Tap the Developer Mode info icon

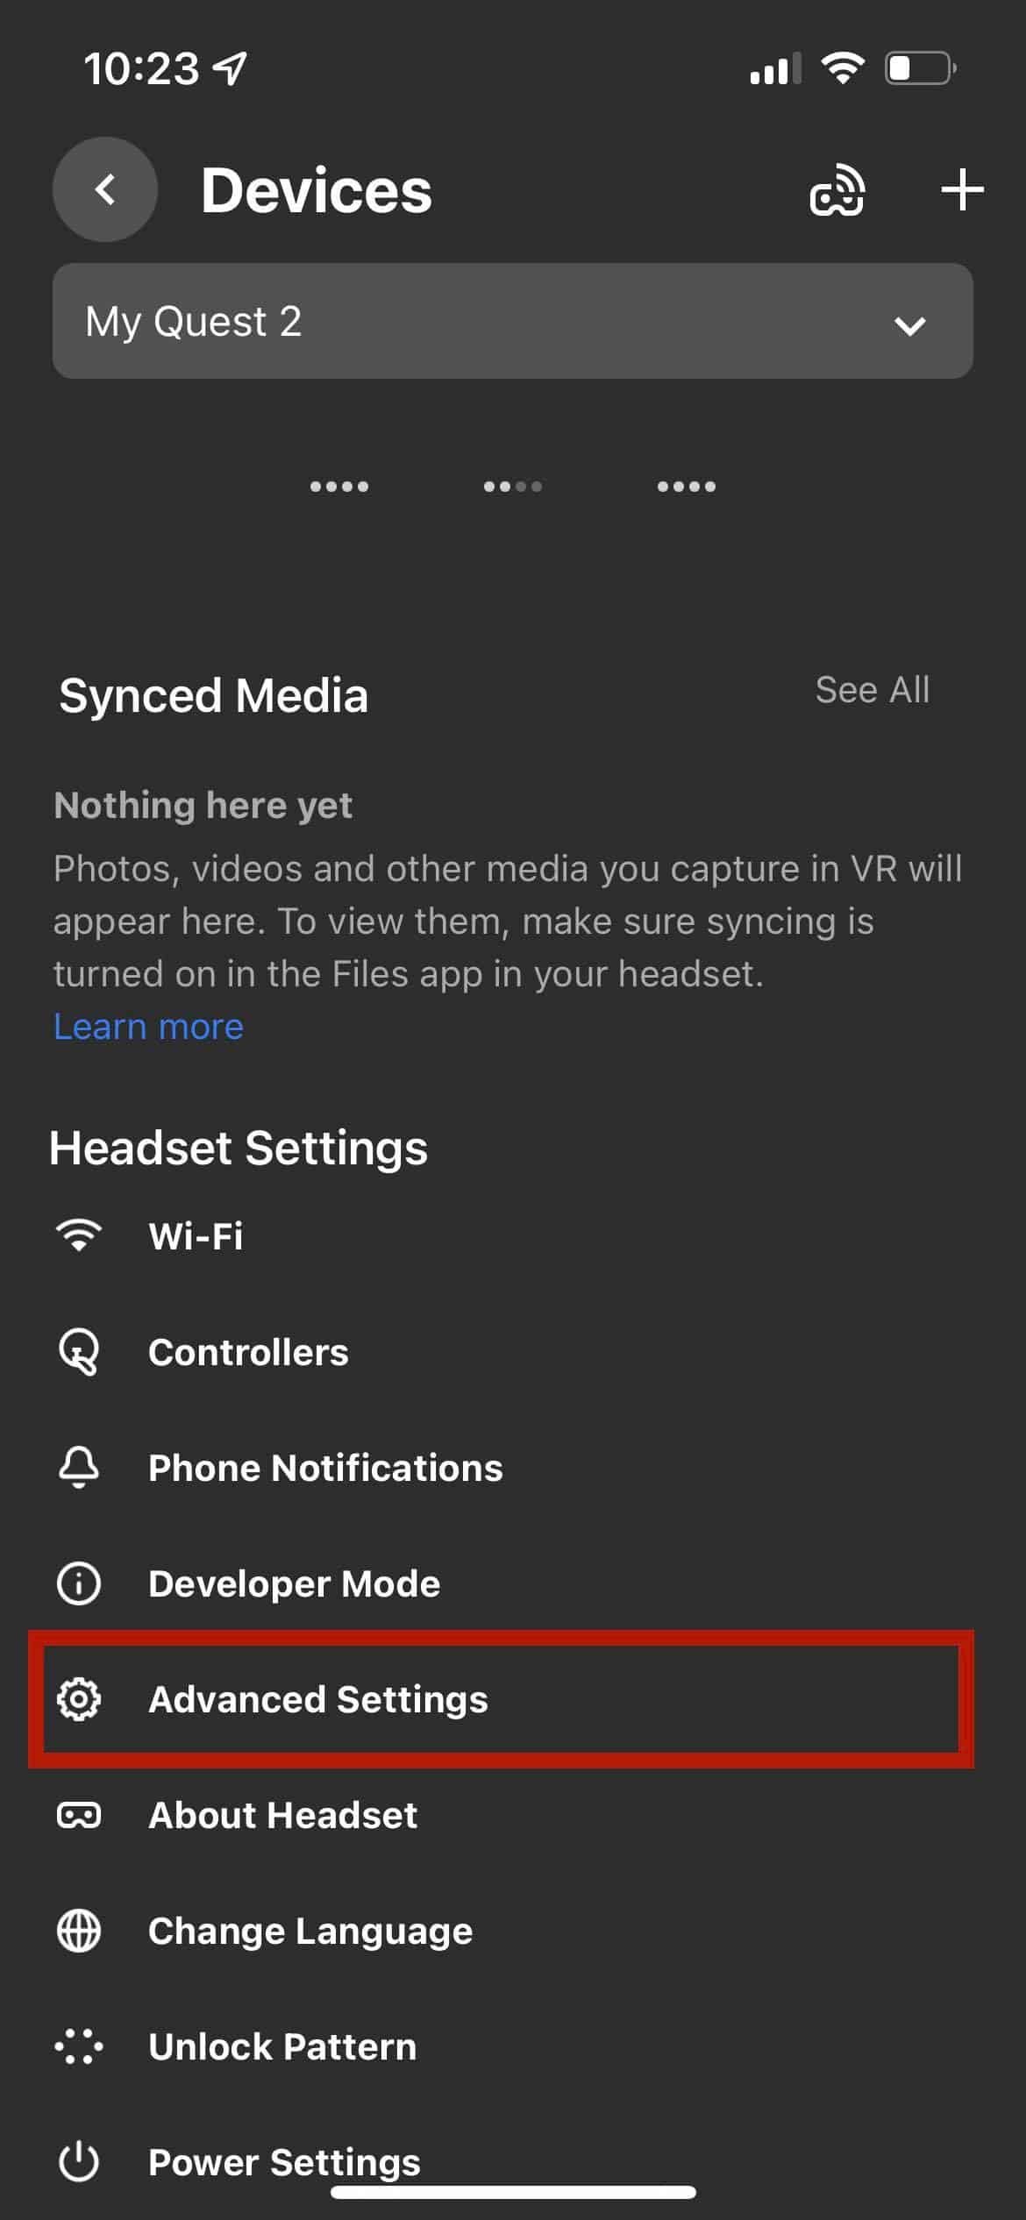point(79,1583)
